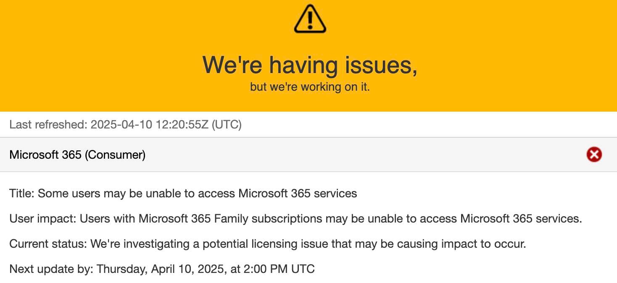Click the User impact description line
617x283 pixels.
(x=295, y=219)
